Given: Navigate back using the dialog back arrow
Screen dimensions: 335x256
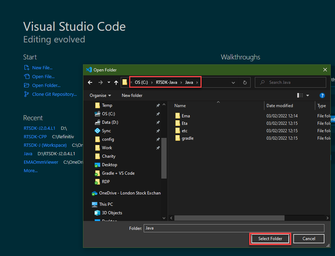Looking at the screenshot, I should coord(90,82).
